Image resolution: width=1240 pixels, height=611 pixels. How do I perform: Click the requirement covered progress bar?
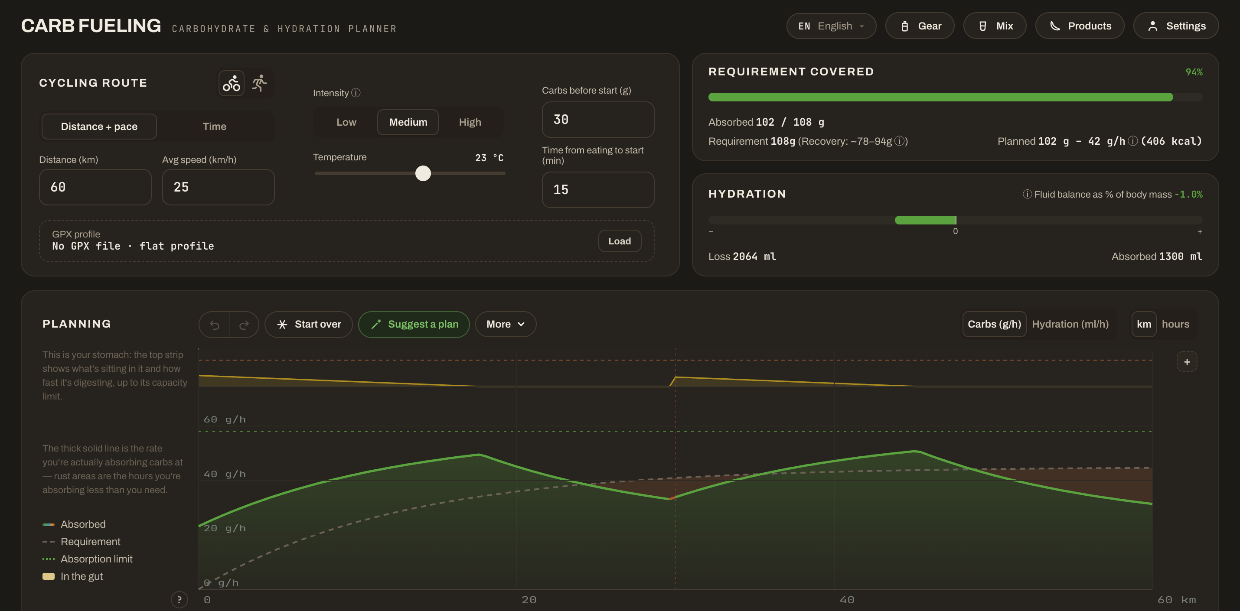point(955,97)
